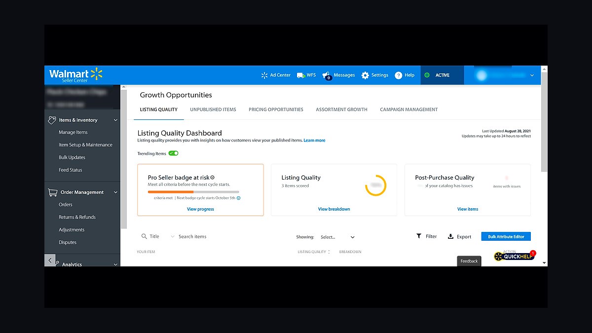Viewport: 592px width, 333px height.
Task: Open the Bulk Attribute Editor
Action: point(506,237)
